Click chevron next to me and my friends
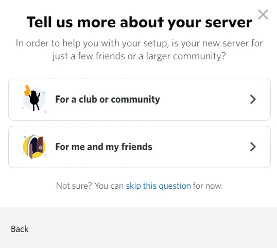Viewport: 277px width, 248px height. click(x=253, y=147)
